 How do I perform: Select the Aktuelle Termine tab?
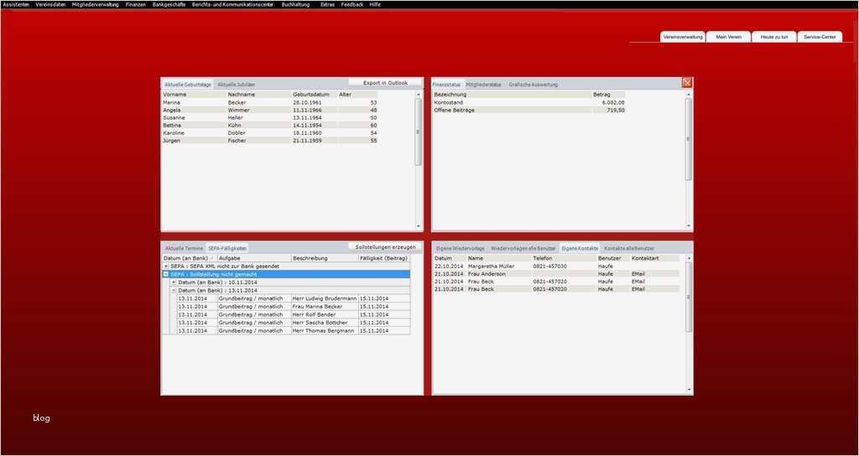tap(184, 248)
